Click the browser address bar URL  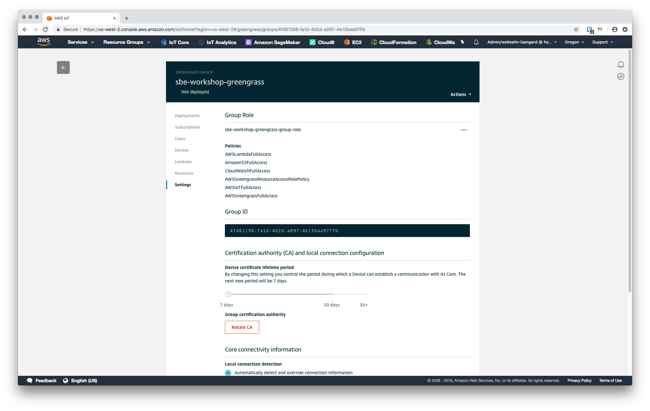(x=224, y=29)
